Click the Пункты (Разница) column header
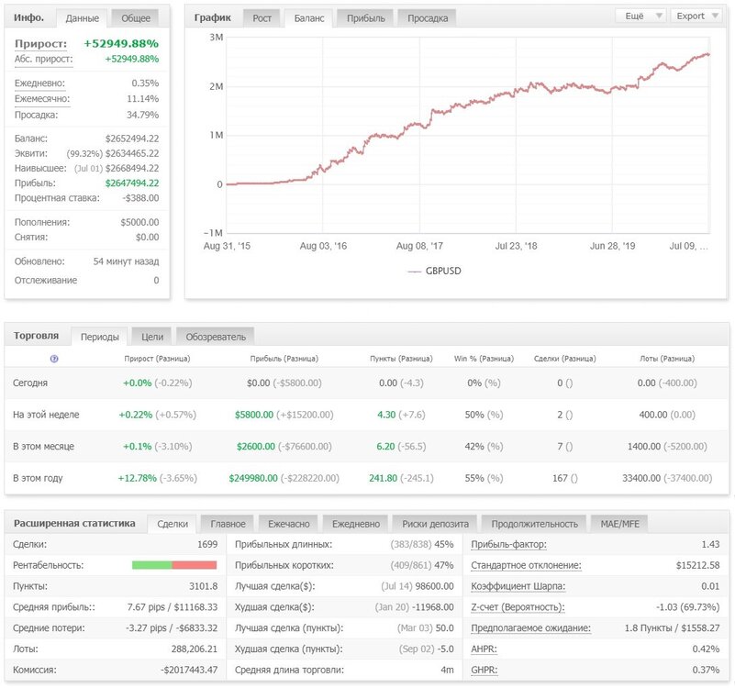 (401, 359)
